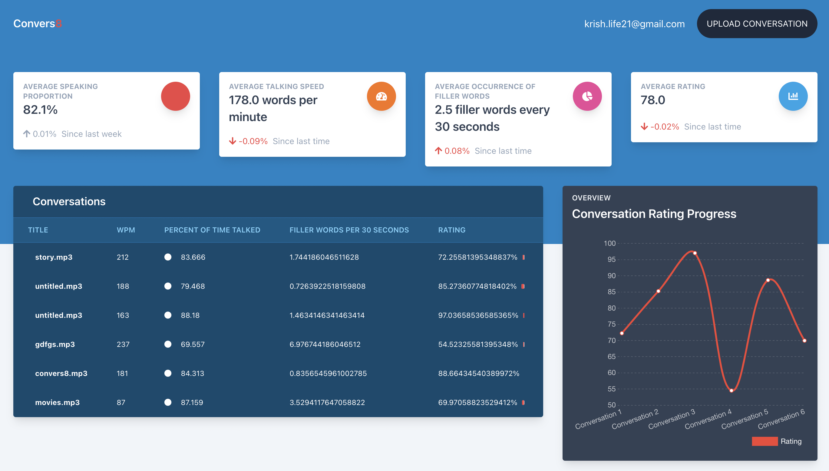Open the Convers8 logo home link
Image resolution: width=829 pixels, height=471 pixels.
point(37,24)
